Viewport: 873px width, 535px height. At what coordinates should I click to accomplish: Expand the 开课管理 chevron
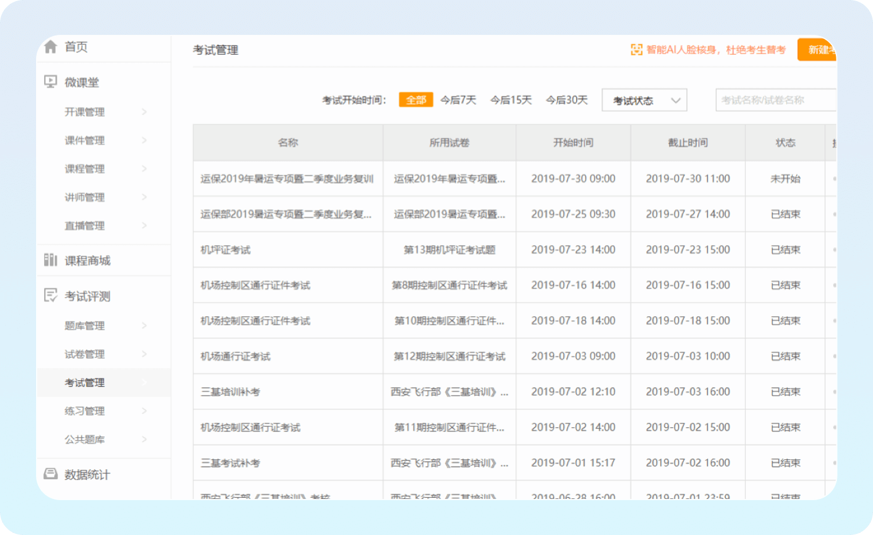pos(144,112)
